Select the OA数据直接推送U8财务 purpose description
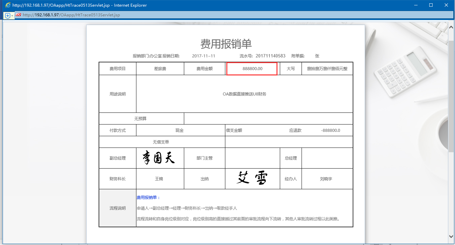Viewport: 455px width, 245px height. point(244,94)
